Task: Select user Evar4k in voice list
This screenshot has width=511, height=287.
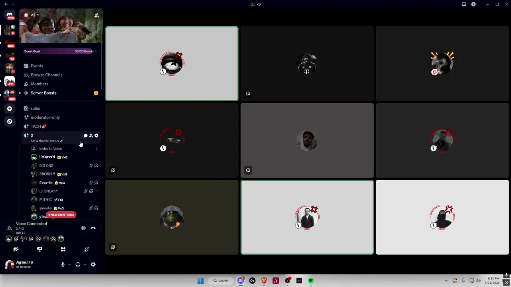Action: 65,183
